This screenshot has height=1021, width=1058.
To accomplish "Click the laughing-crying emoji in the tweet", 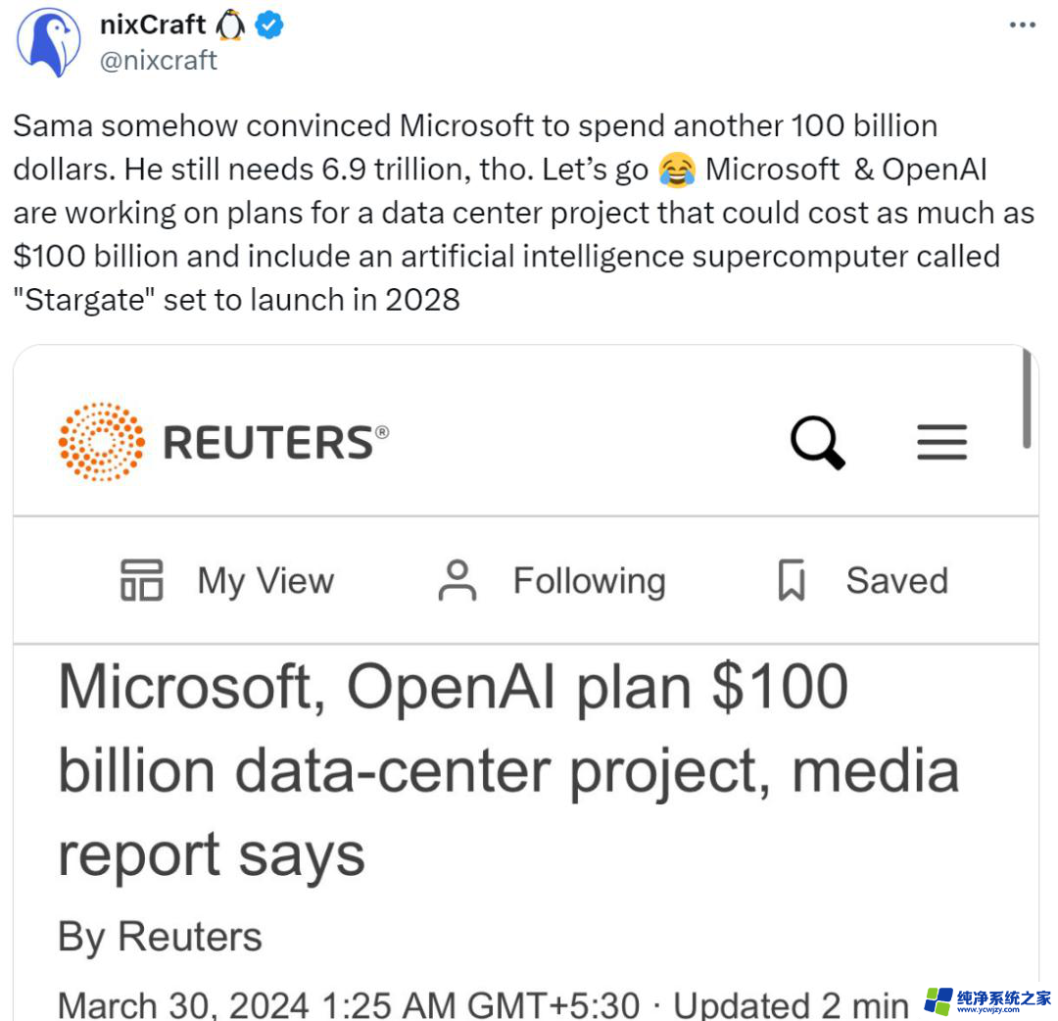I will pos(677,170).
